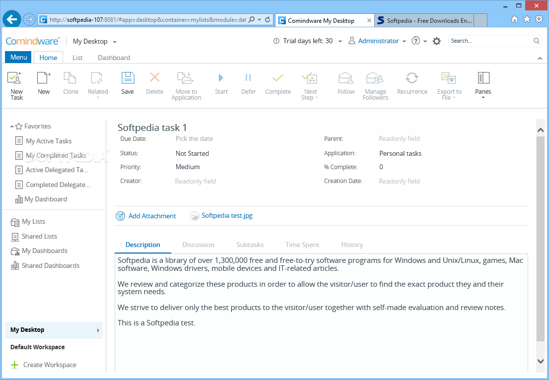Open settings gear in Comindware header
This screenshot has width=549, height=380.
pos(437,41)
